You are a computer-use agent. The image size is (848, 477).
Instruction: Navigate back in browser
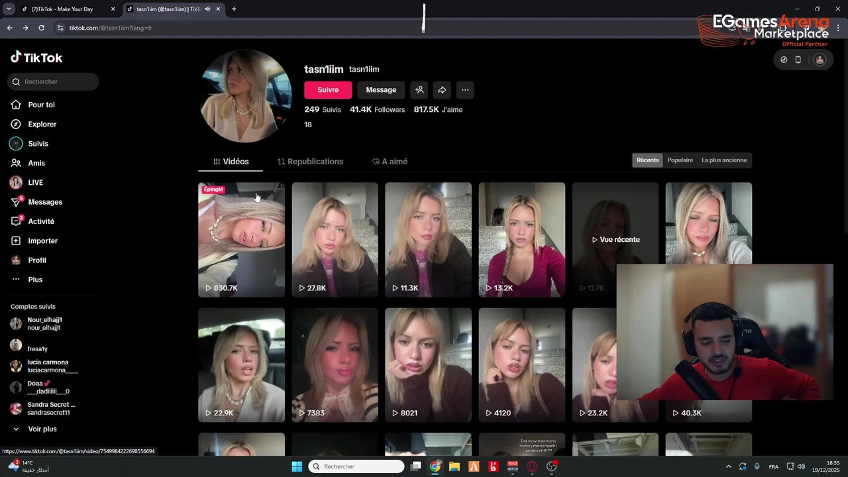tap(9, 28)
